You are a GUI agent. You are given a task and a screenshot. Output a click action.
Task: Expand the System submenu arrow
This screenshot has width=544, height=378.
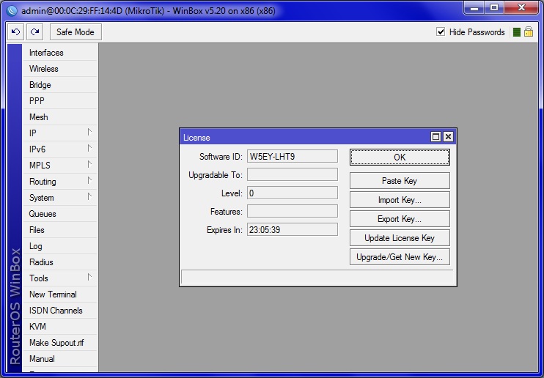(x=89, y=197)
